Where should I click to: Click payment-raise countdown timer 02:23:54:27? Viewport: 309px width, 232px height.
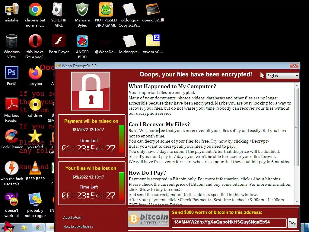pos(88,148)
